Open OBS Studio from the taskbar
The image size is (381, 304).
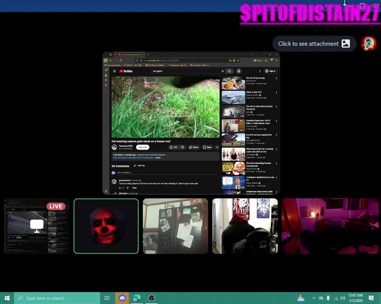point(152,298)
